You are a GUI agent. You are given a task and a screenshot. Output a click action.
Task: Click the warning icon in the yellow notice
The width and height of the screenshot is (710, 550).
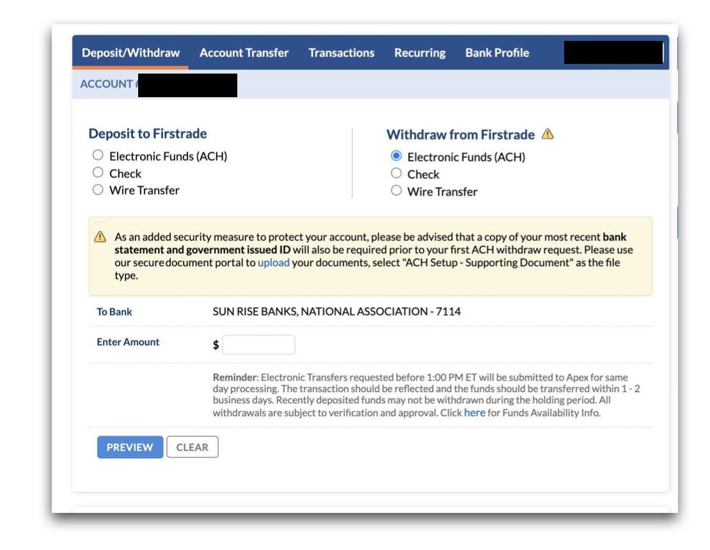coord(100,237)
